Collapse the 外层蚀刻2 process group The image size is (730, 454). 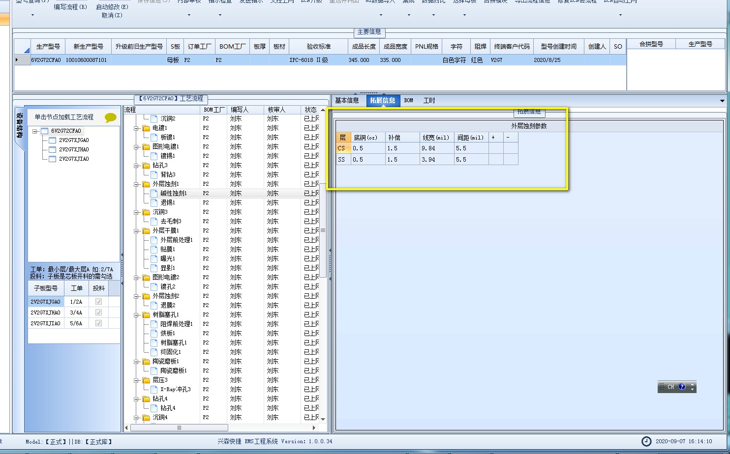(x=137, y=296)
